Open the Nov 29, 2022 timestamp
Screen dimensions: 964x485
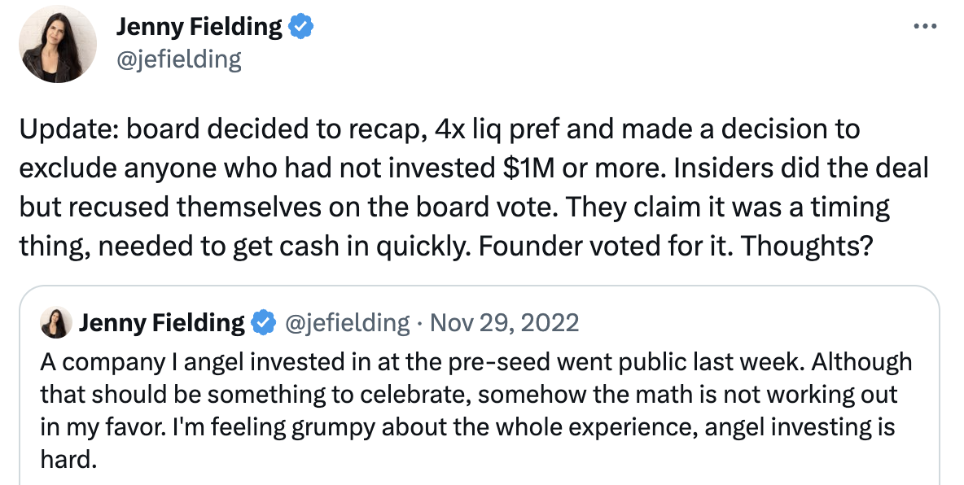tap(504, 323)
